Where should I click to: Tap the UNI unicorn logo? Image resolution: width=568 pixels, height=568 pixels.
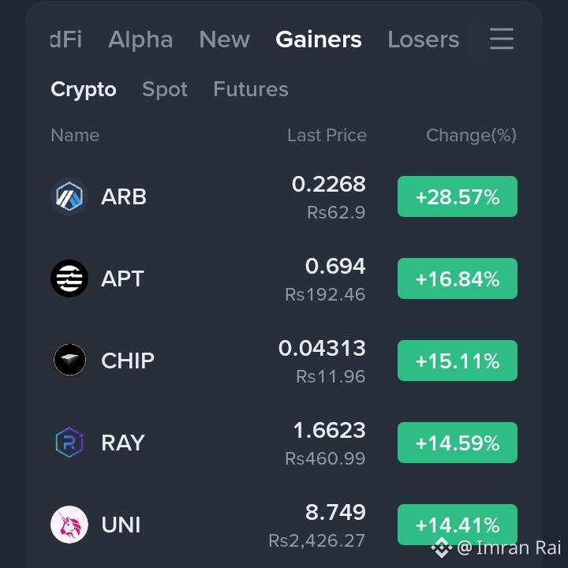point(69,525)
